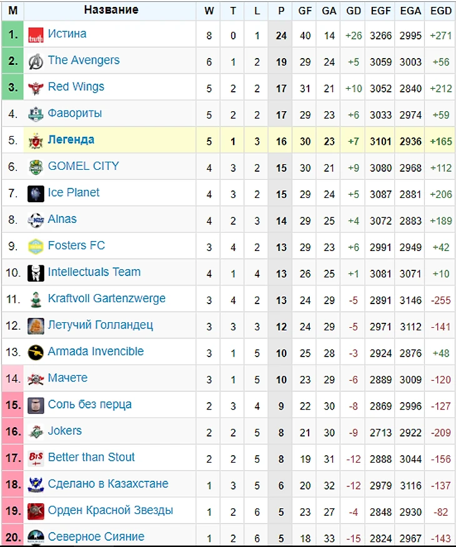Screen dimensions: 456x547
Task: Click the Орден Красной Звезды team icon
Action: click(x=36, y=511)
